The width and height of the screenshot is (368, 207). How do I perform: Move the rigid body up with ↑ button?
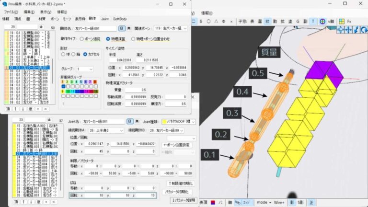[15, 109]
